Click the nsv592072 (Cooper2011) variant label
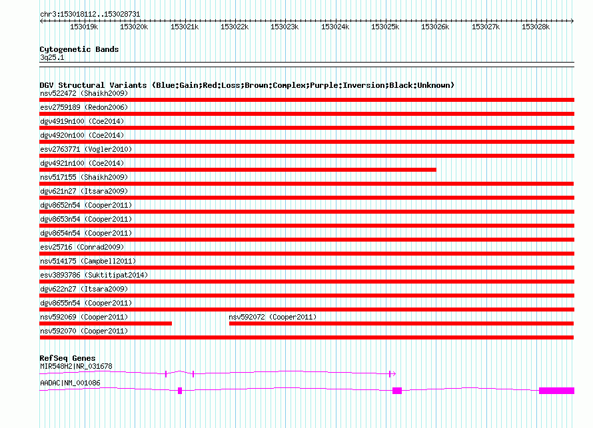The height and width of the screenshot is (428, 593). (x=273, y=317)
